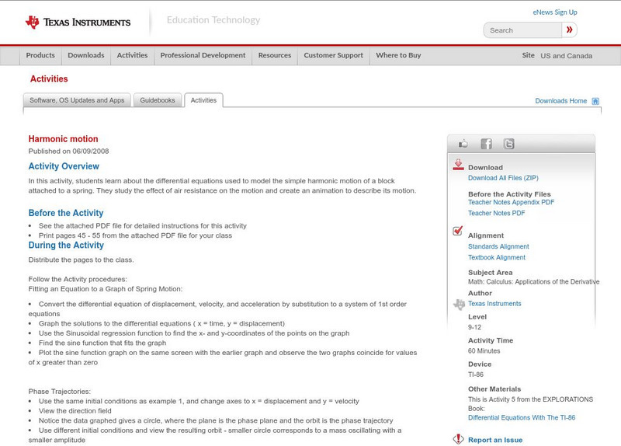This screenshot has height=446, width=621.
Task: Click the Texas Instruments author link
Action: pos(494,304)
